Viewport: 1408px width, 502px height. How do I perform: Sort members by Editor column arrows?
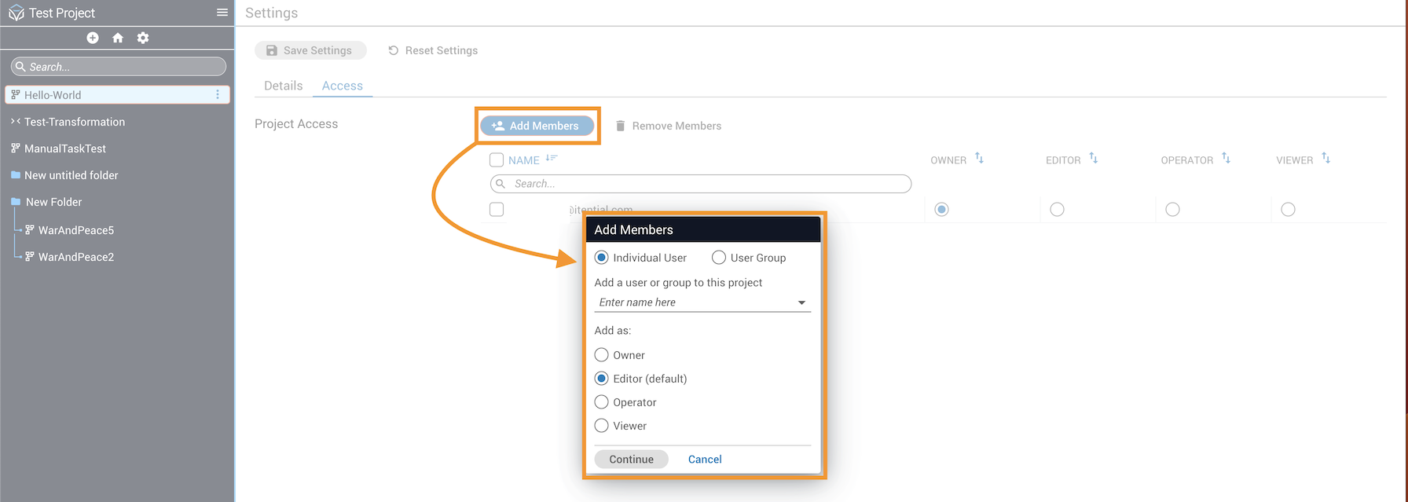(x=1093, y=159)
